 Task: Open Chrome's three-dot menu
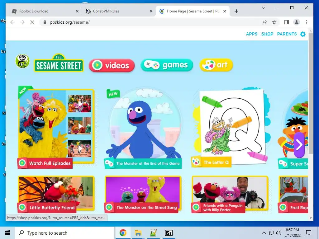(307, 22)
